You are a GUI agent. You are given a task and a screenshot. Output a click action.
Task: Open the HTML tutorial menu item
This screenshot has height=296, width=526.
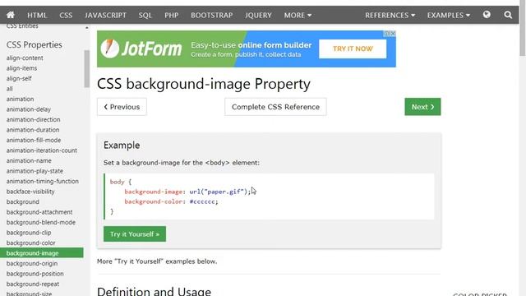tap(37, 16)
